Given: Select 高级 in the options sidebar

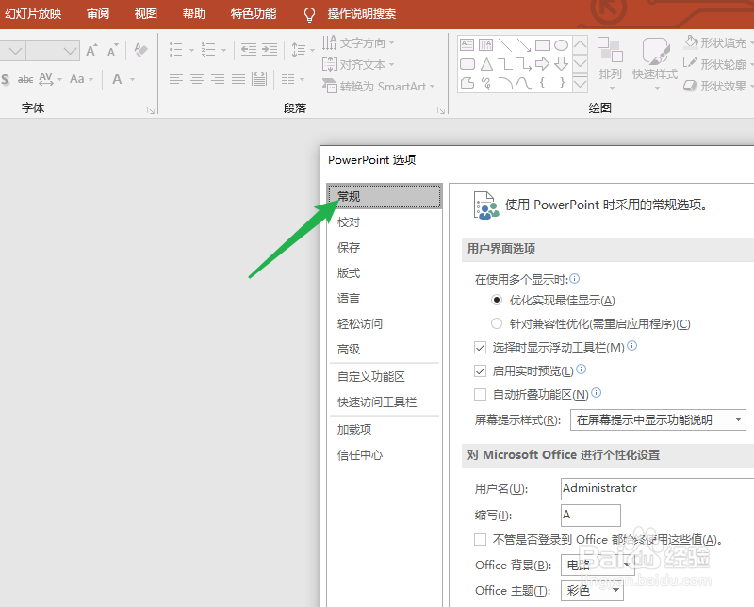Looking at the screenshot, I should point(347,349).
